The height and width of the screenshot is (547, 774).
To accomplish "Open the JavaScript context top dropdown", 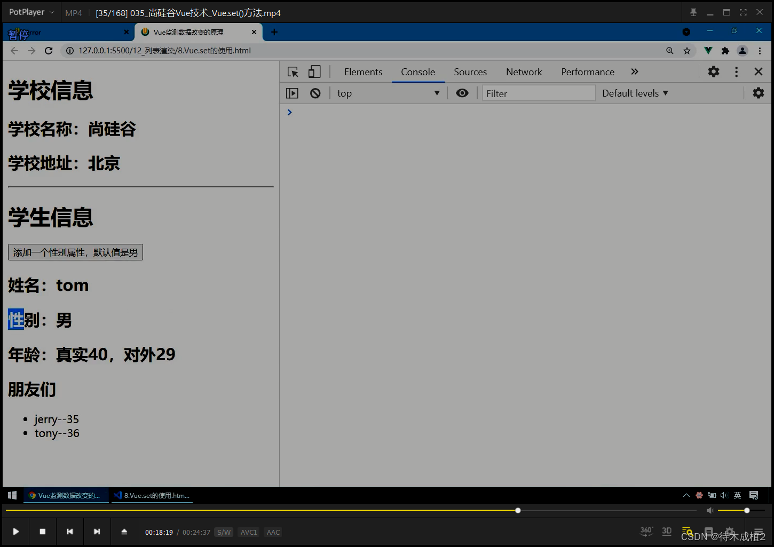I will coord(389,93).
